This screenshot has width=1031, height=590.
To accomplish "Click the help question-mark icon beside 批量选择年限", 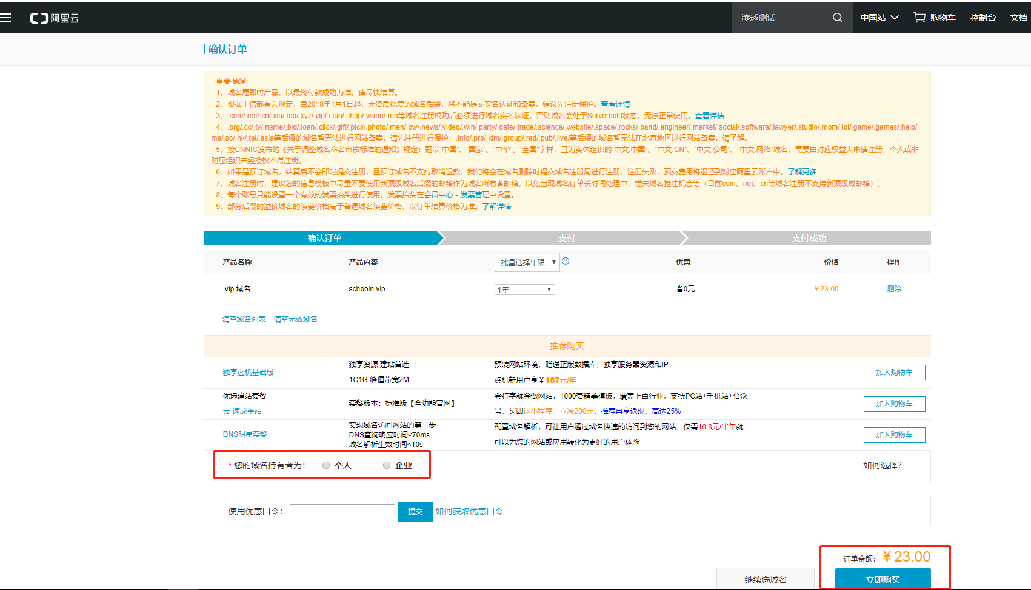I will 566,261.
